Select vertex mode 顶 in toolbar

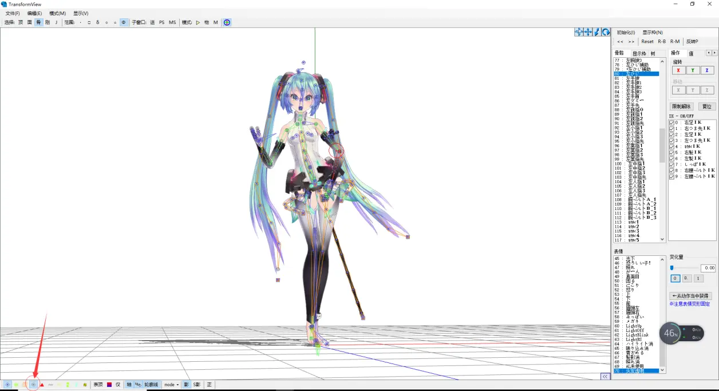21,22
